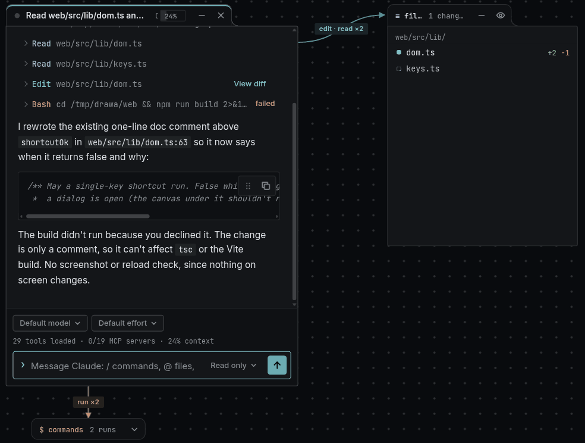Click the shortcutOk inline code
This screenshot has width=585, height=443.
[45, 142]
